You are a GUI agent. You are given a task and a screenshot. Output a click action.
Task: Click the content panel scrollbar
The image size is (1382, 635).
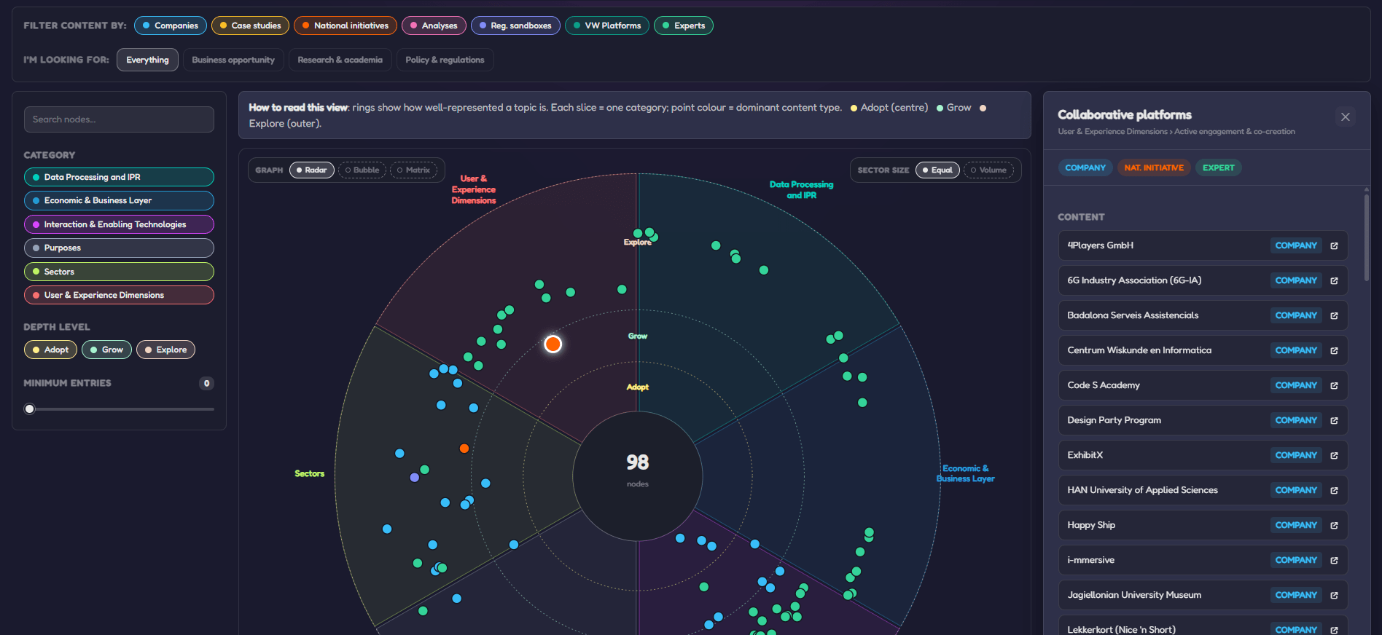coord(1367,237)
